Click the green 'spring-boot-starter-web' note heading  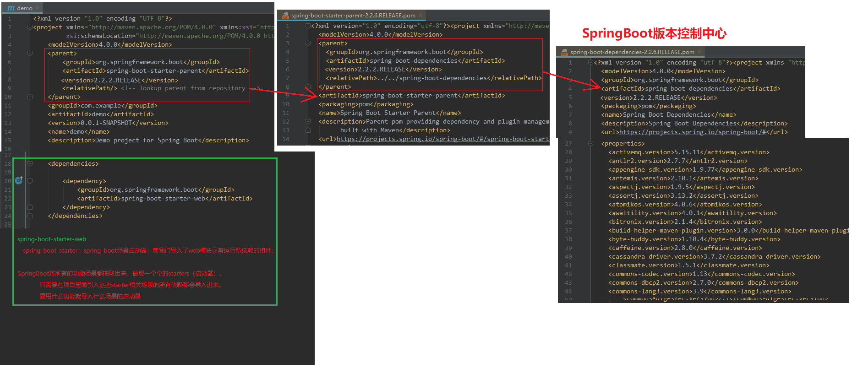52,239
